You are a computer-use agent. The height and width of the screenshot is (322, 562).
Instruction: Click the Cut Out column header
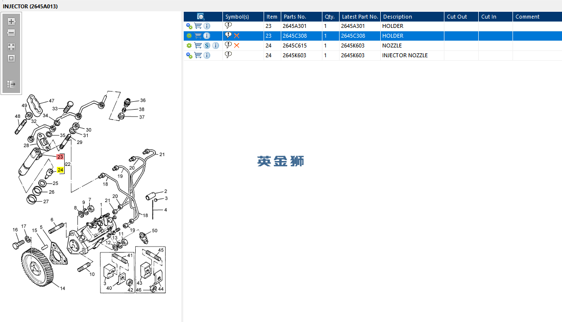point(461,17)
